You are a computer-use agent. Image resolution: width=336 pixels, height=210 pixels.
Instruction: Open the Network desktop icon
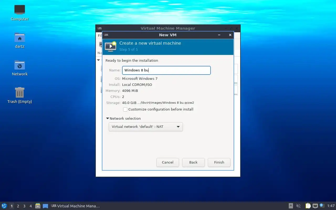(20, 68)
